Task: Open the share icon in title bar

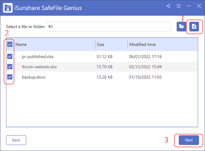Action: 168,6
